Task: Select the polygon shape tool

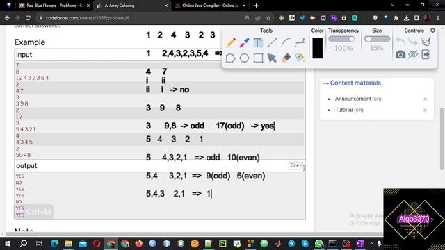Action: click(230, 58)
